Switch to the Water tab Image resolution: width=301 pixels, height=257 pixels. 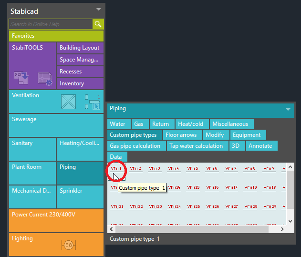click(119, 124)
